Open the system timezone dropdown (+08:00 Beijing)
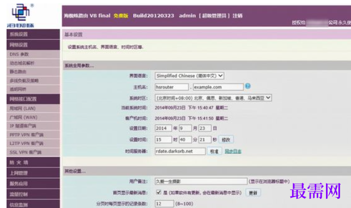351x208 pixels. tap(213, 98)
